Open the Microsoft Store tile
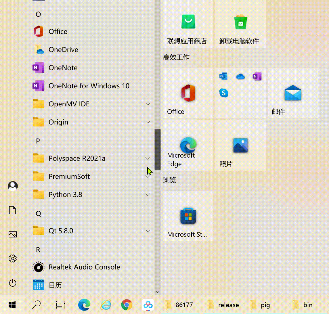Viewport: 329px width, 314px height. tap(188, 216)
